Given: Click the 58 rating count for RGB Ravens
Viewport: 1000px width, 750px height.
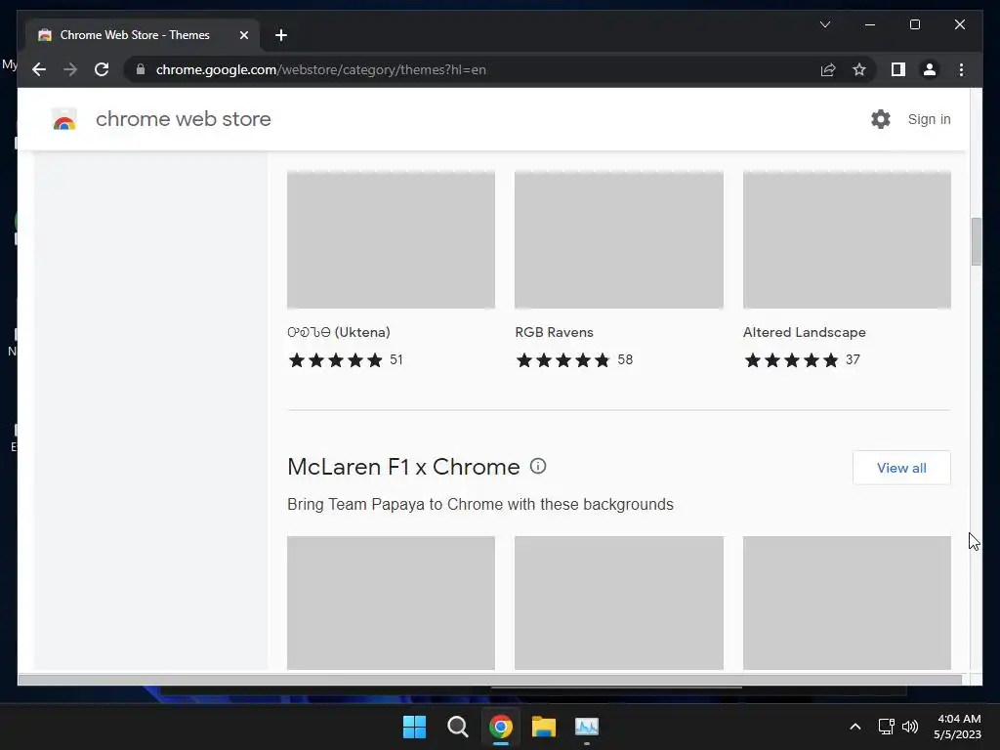Looking at the screenshot, I should coord(625,359).
